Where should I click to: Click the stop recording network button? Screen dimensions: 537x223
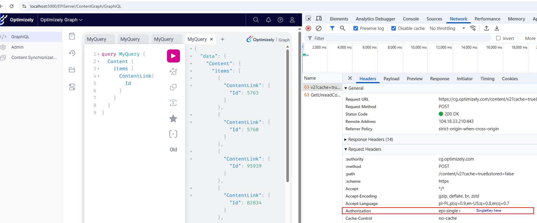tap(308, 28)
